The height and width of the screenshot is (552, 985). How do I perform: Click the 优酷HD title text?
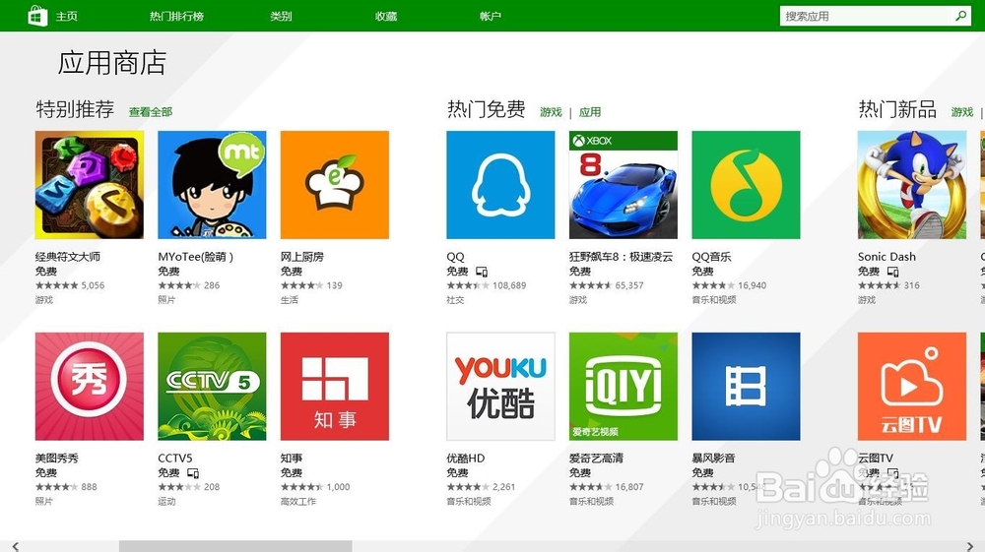(466, 458)
